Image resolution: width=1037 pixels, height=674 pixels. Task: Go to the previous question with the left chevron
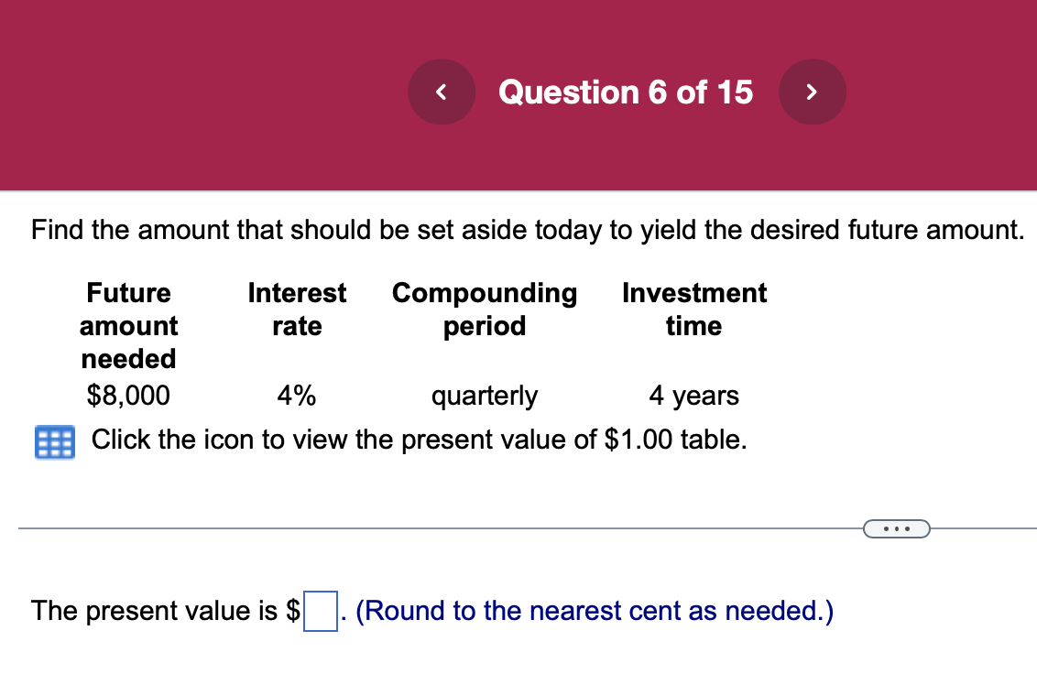(442, 92)
